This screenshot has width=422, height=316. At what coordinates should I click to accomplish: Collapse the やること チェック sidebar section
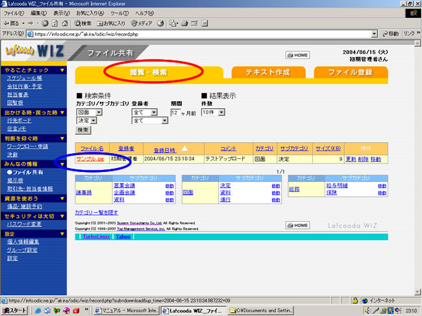coord(62,69)
